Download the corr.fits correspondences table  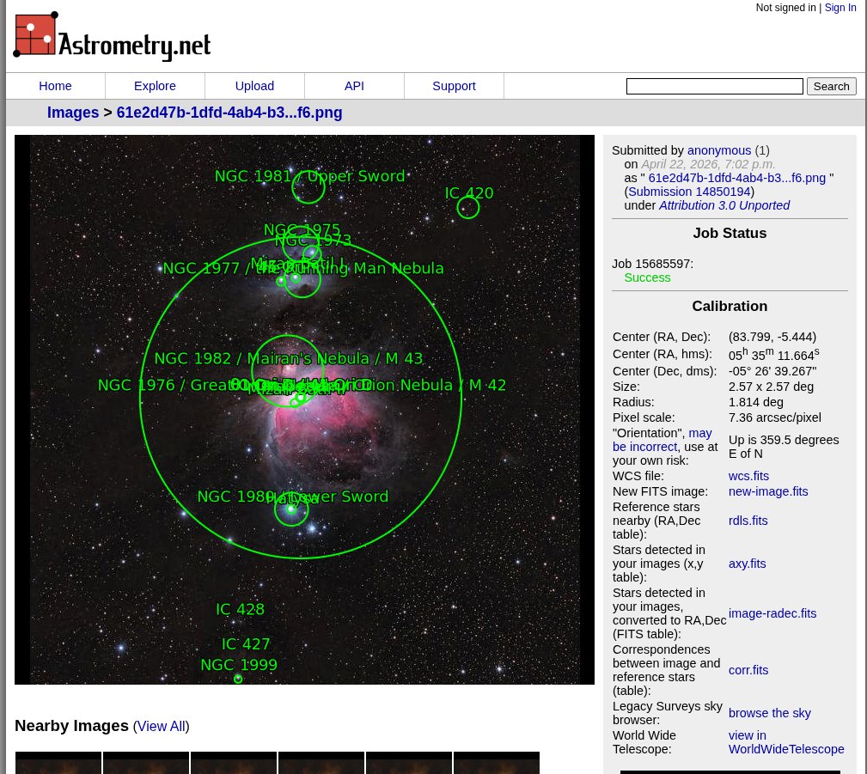748,670
